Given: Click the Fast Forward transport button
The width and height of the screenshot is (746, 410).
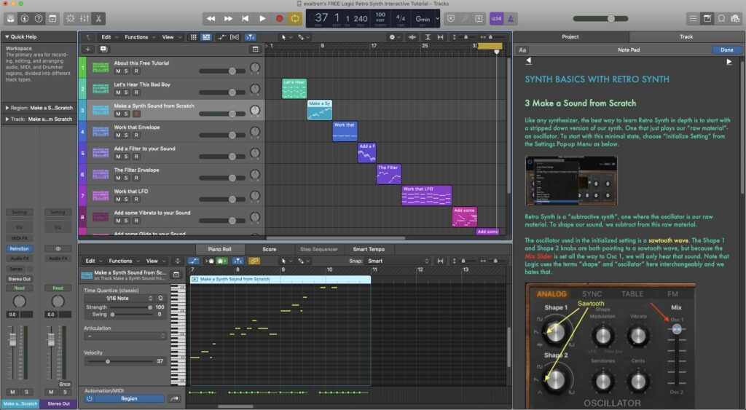Looking at the screenshot, I should [x=228, y=18].
